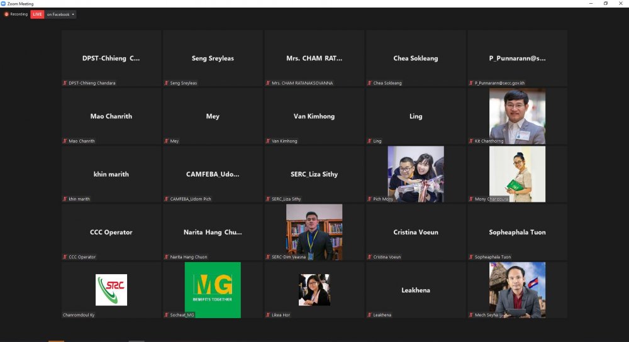629x342 pixels.
Task: Click the muted mic icon next to Leakhena
Action: pyautogui.click(x=369, y=315)
